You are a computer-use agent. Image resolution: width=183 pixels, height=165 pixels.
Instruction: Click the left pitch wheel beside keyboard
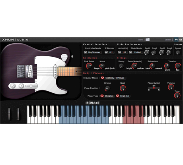coord(9,114)
